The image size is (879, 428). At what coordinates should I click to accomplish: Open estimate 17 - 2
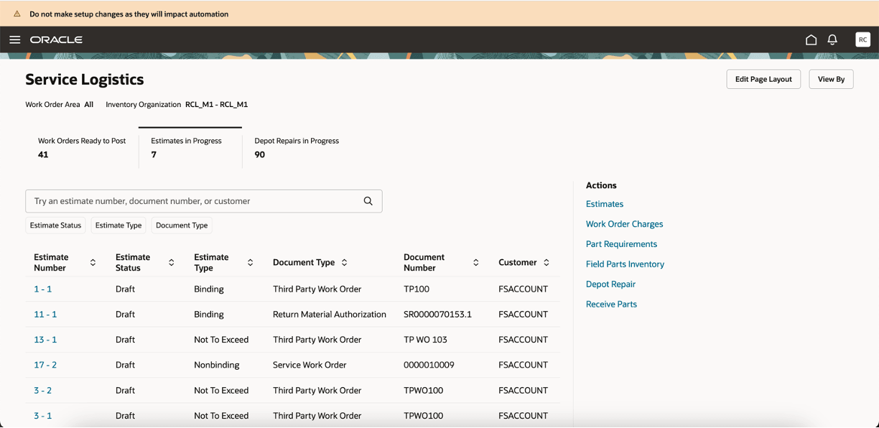pos(45,364)
